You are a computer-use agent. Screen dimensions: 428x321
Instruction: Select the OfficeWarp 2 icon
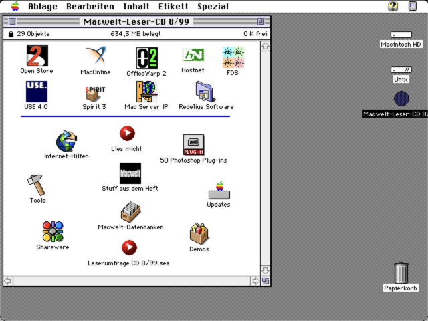[x=147, y=58]
